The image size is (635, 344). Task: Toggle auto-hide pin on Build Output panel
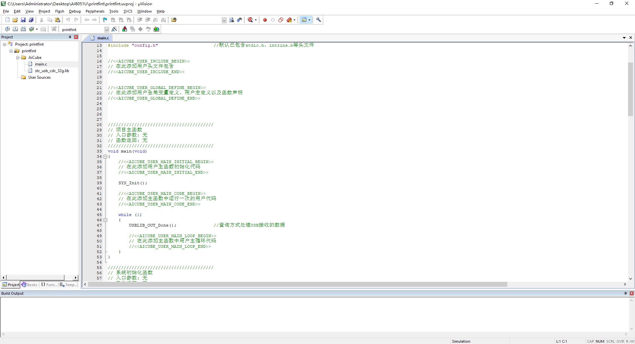pyautogui.click(x=625, y=293)
